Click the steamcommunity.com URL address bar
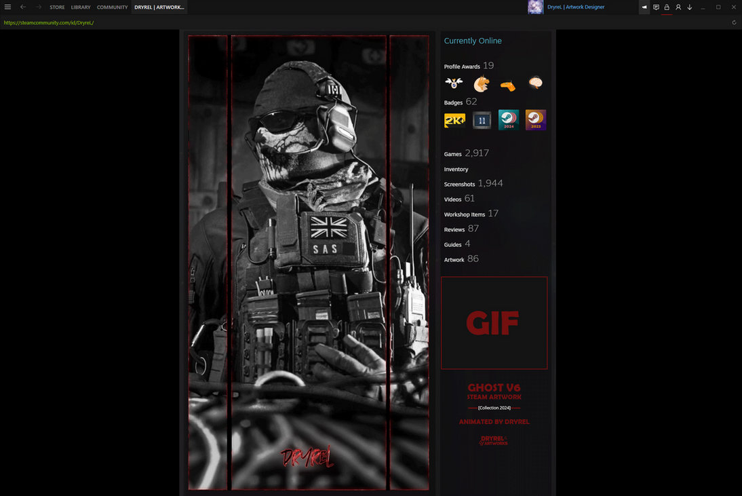 click(x=49, y=22)
